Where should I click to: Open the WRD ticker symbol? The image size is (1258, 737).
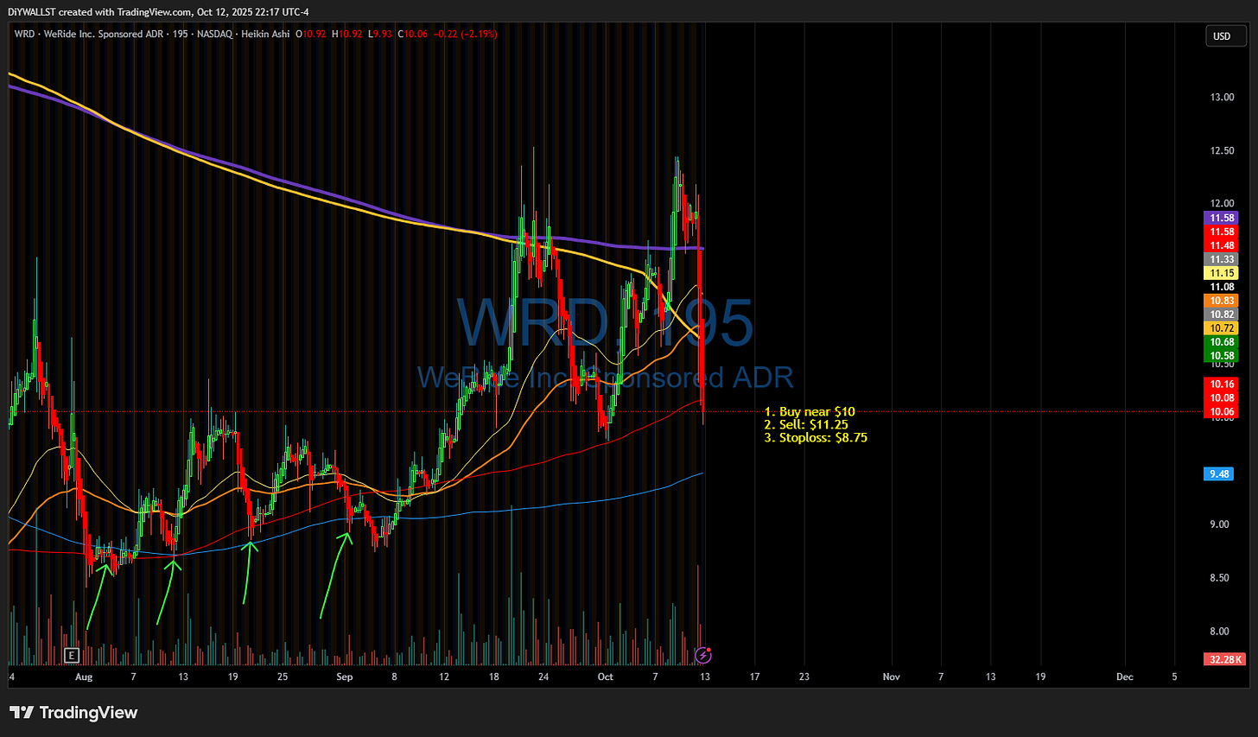click(x=23, y=35)
